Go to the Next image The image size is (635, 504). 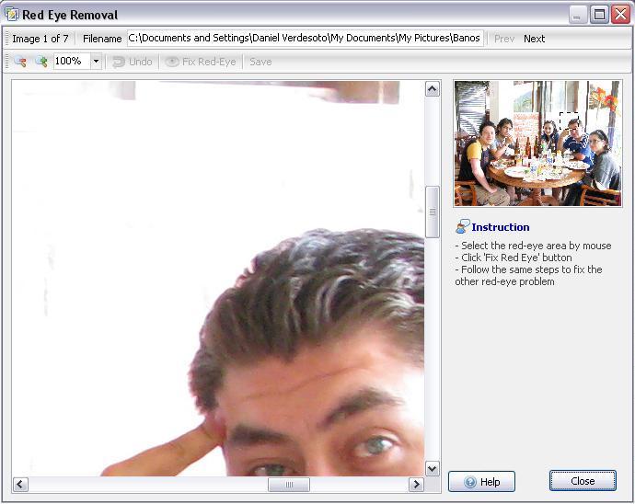tap(534, 39)
